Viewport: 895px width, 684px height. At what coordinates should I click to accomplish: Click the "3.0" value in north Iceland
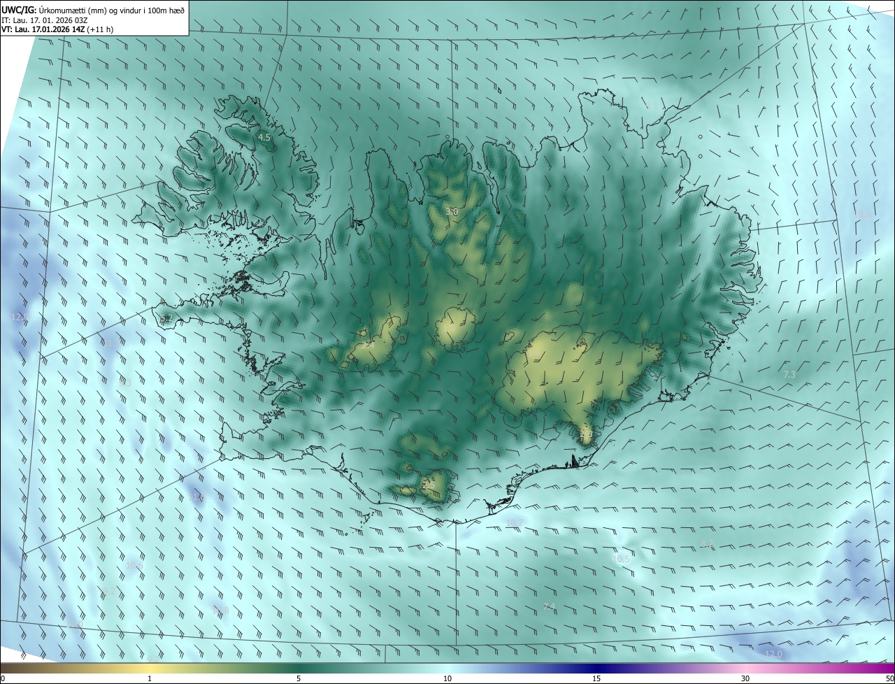coord(452,211)
